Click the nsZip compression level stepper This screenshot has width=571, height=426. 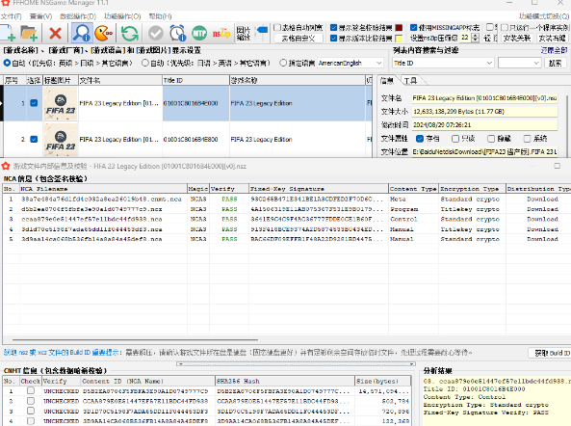tap(475, 38)
